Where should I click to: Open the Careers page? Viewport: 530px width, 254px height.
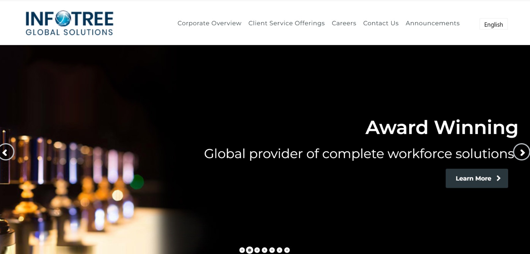344,23
